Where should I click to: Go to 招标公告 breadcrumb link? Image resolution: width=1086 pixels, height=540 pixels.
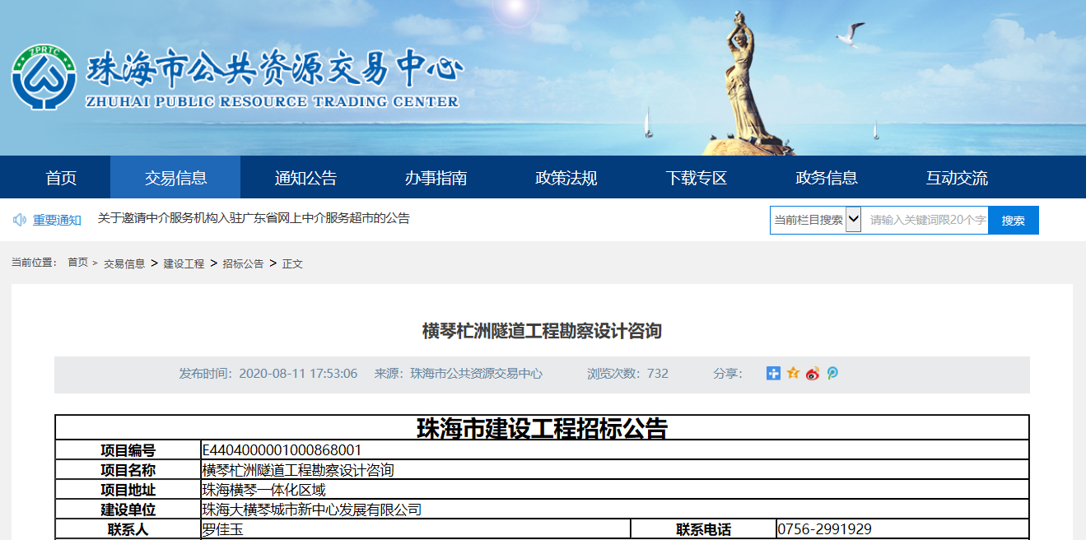coord(243,264)
